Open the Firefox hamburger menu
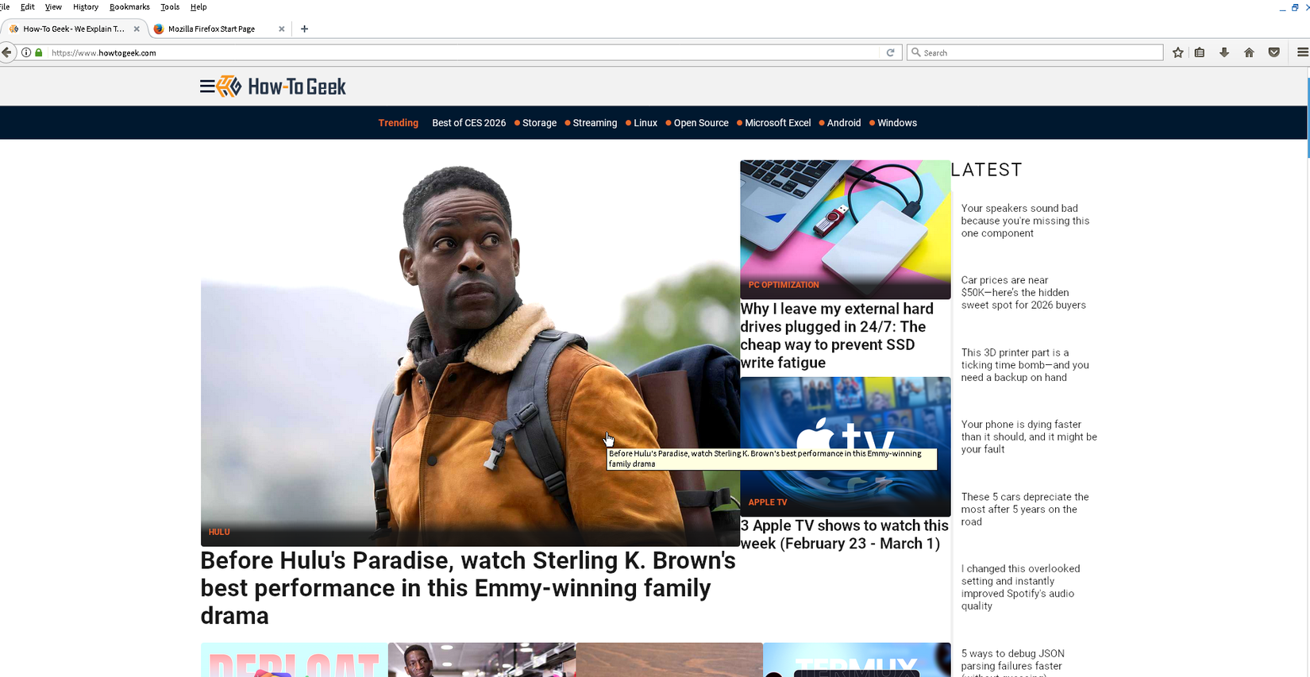This screenshot has height=677, width=1310. click(1302, 52)
